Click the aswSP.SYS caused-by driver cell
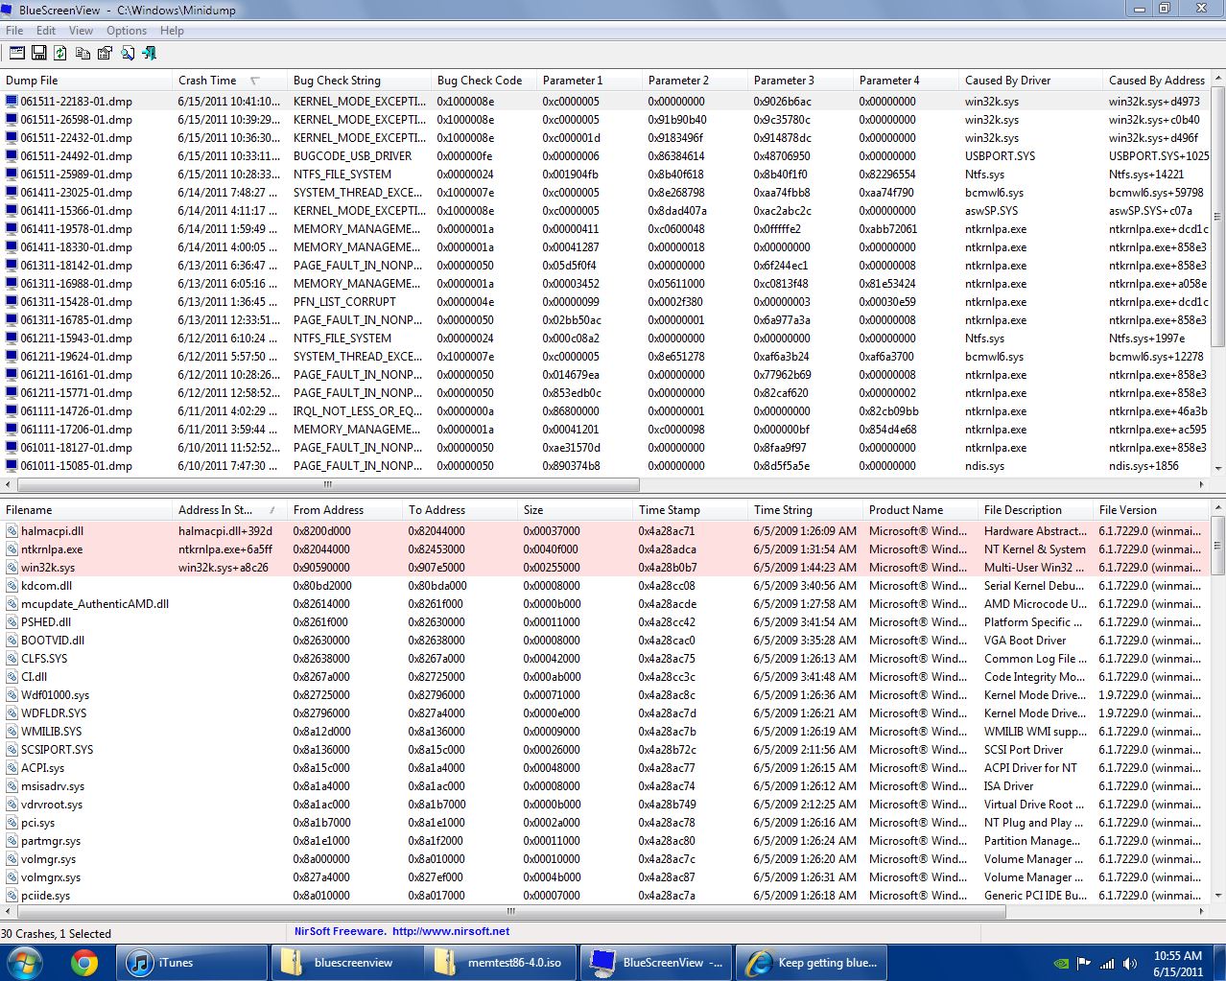1226x981 pixels. [x=991, y=211]
